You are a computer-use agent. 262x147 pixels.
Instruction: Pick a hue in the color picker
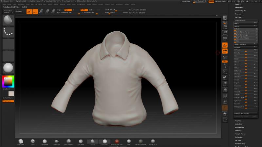pos(8,81)
